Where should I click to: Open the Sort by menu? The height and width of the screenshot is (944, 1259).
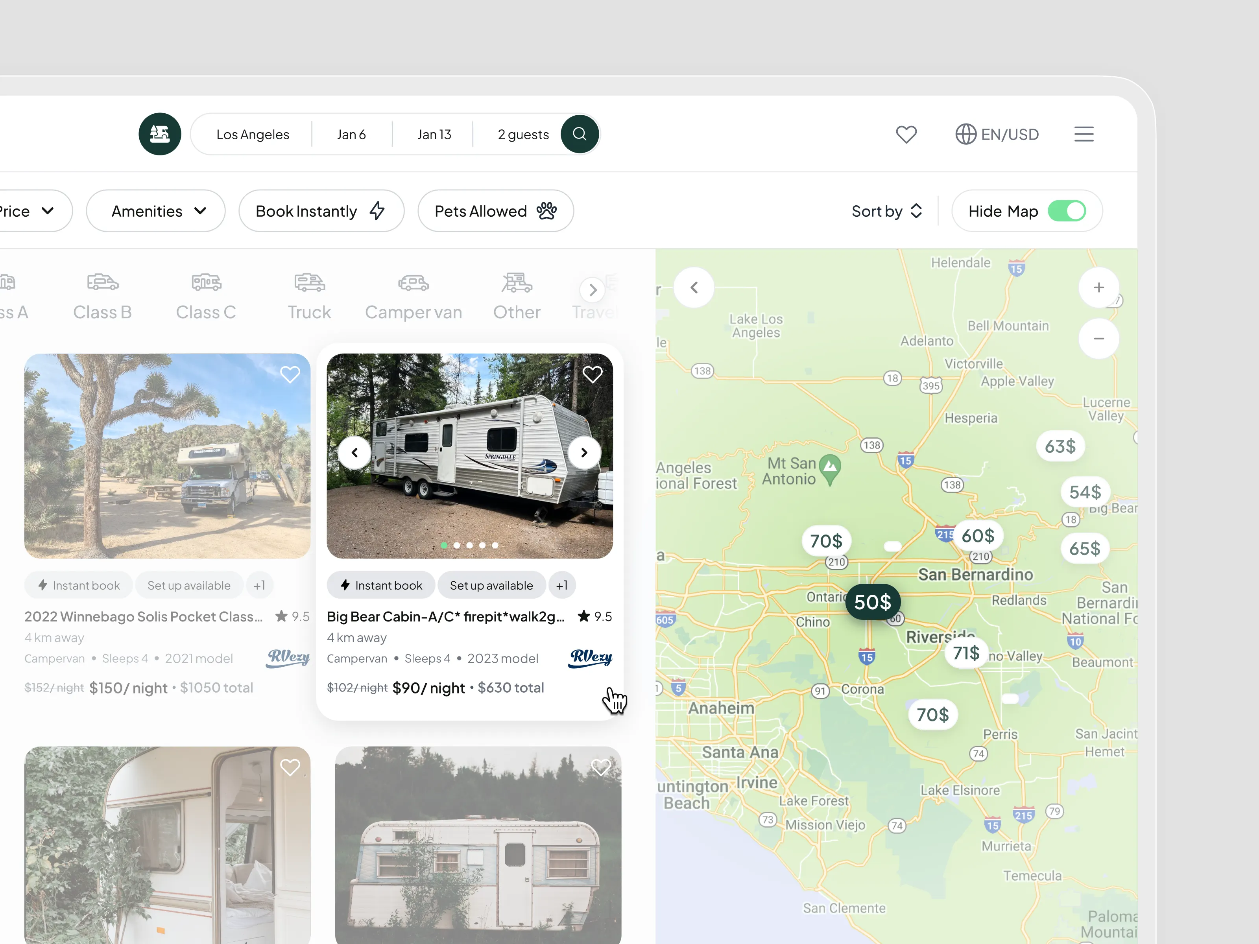pyautogui.click(x=887, y=211)
